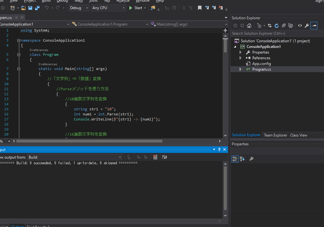
Task: Expand the References tree node
Action: point(240,58)
